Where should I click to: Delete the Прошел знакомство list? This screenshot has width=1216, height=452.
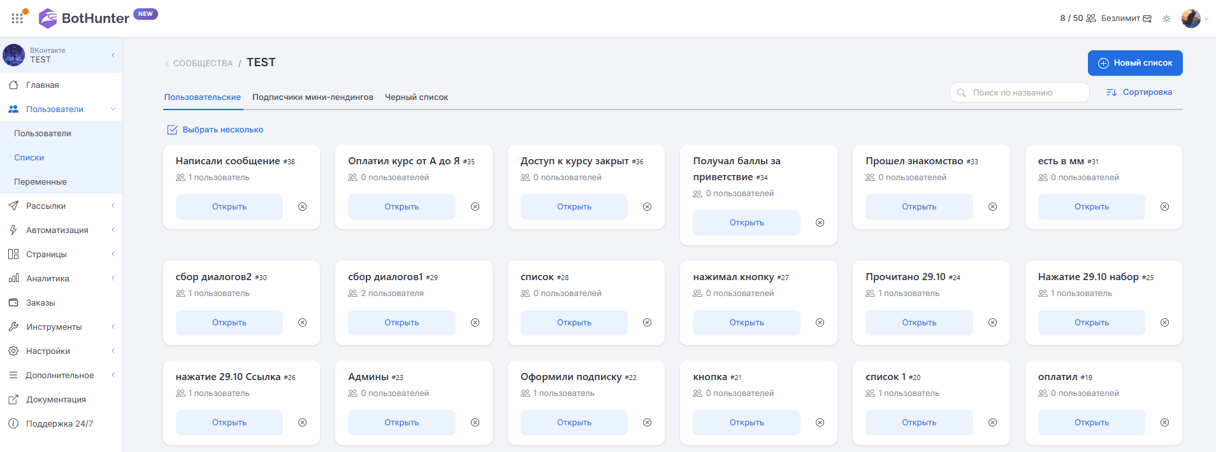click(x=992, y=207)
